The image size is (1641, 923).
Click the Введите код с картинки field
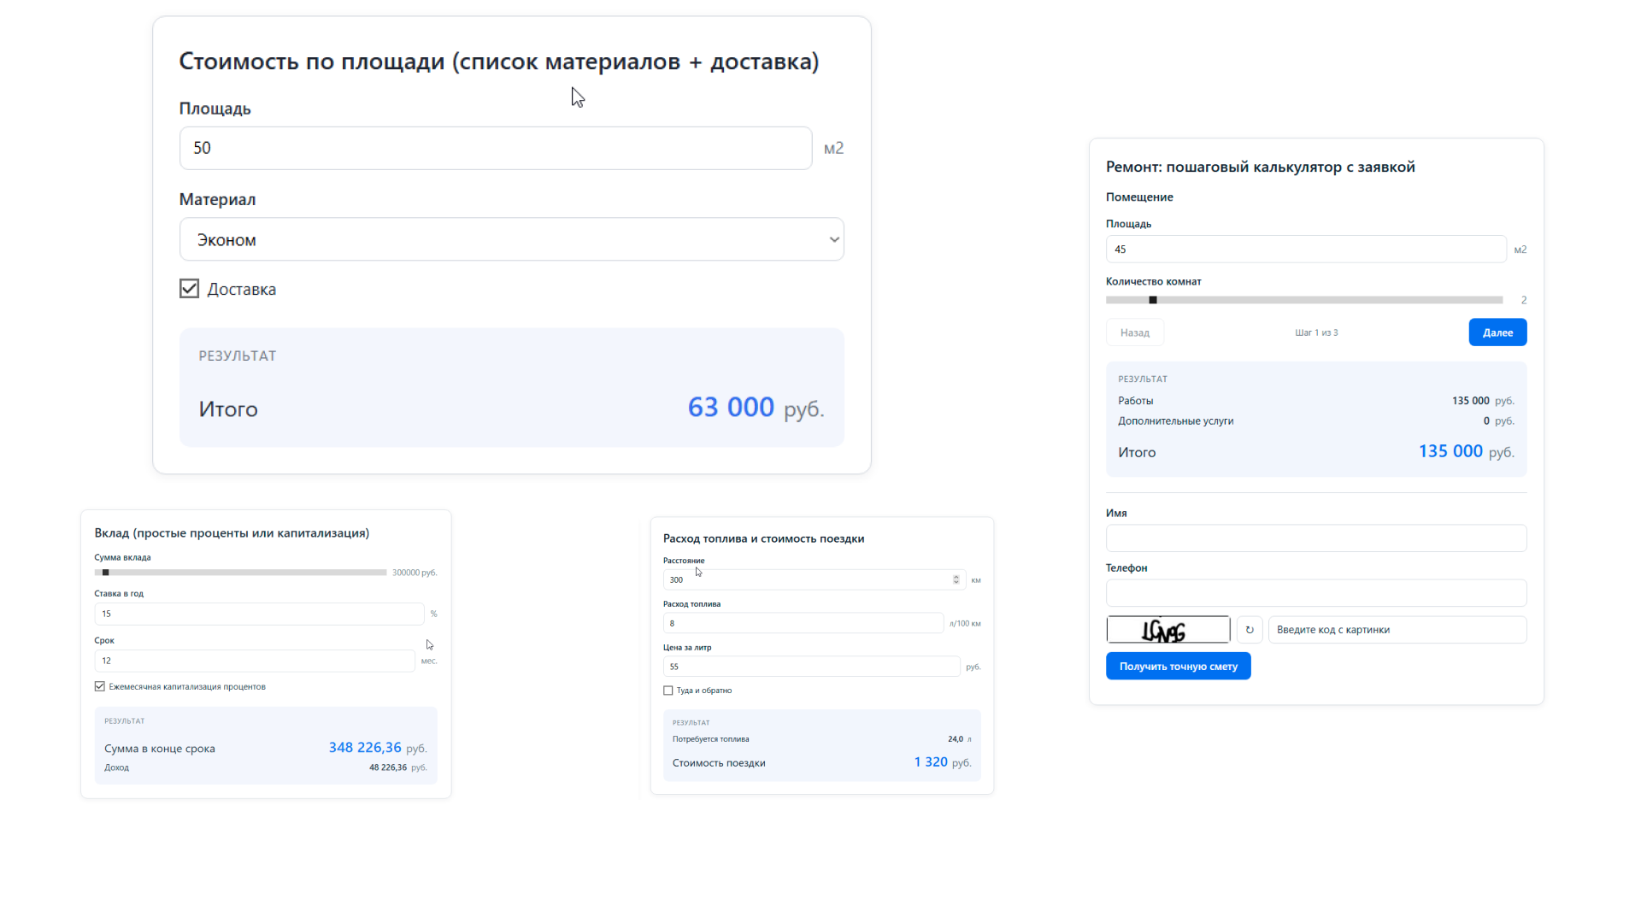pyautogui.click(x=1397, y=630)
